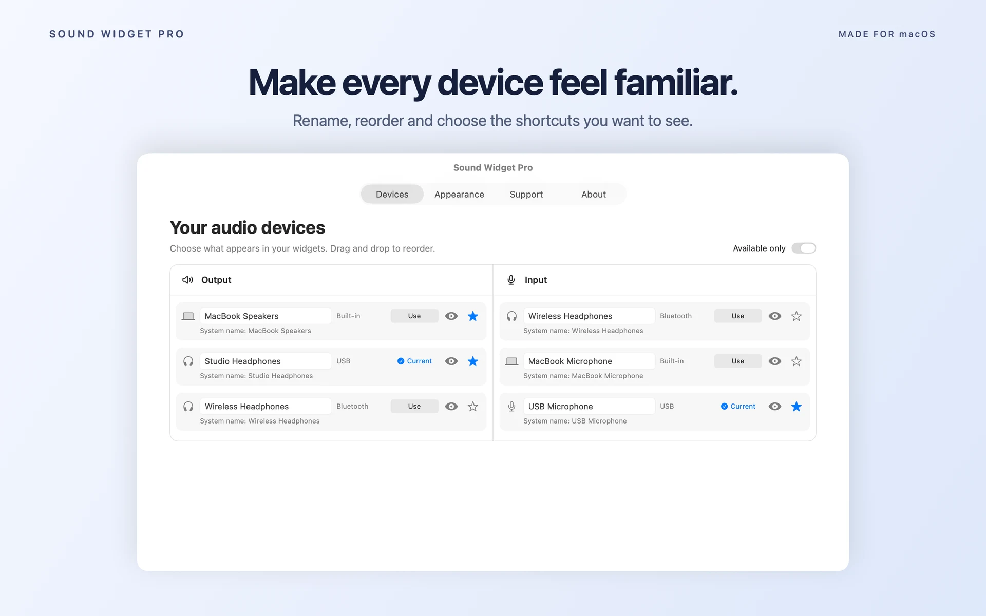Use MacBook Speakers as output
986x616 pixels.
coord(414,316)
